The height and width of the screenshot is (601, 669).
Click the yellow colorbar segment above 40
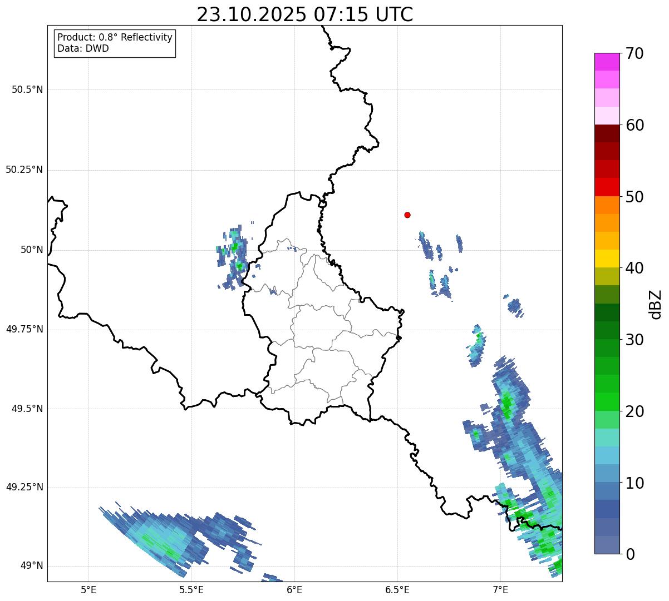[x=607, y=259]
